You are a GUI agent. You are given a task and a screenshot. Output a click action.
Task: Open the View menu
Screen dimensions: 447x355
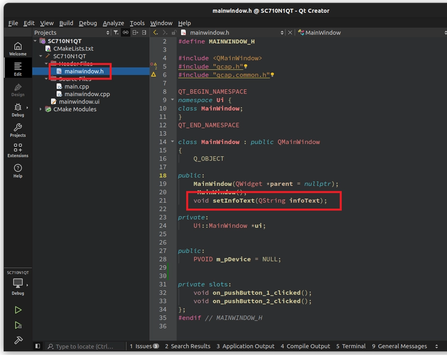47,23
